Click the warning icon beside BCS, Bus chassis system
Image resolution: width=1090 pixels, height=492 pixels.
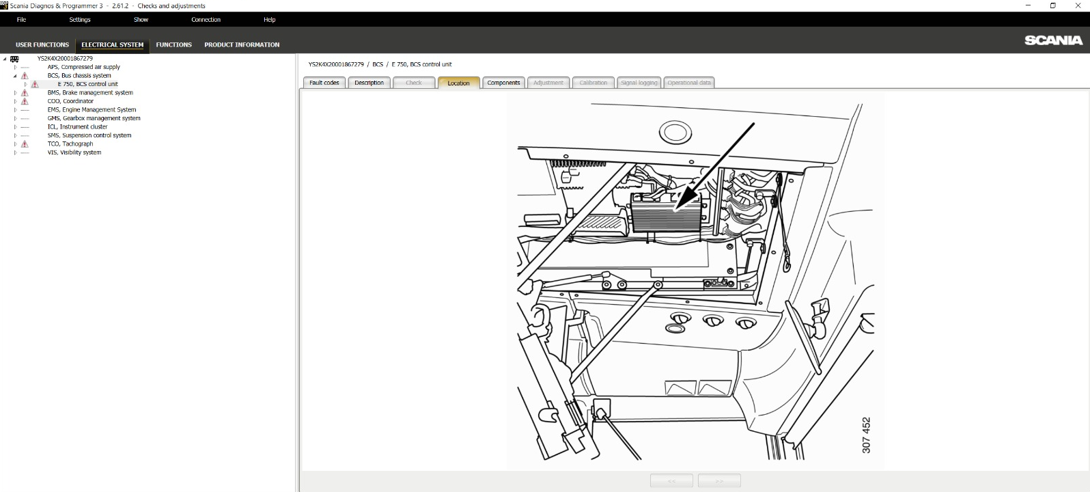[x=25, y=76]
